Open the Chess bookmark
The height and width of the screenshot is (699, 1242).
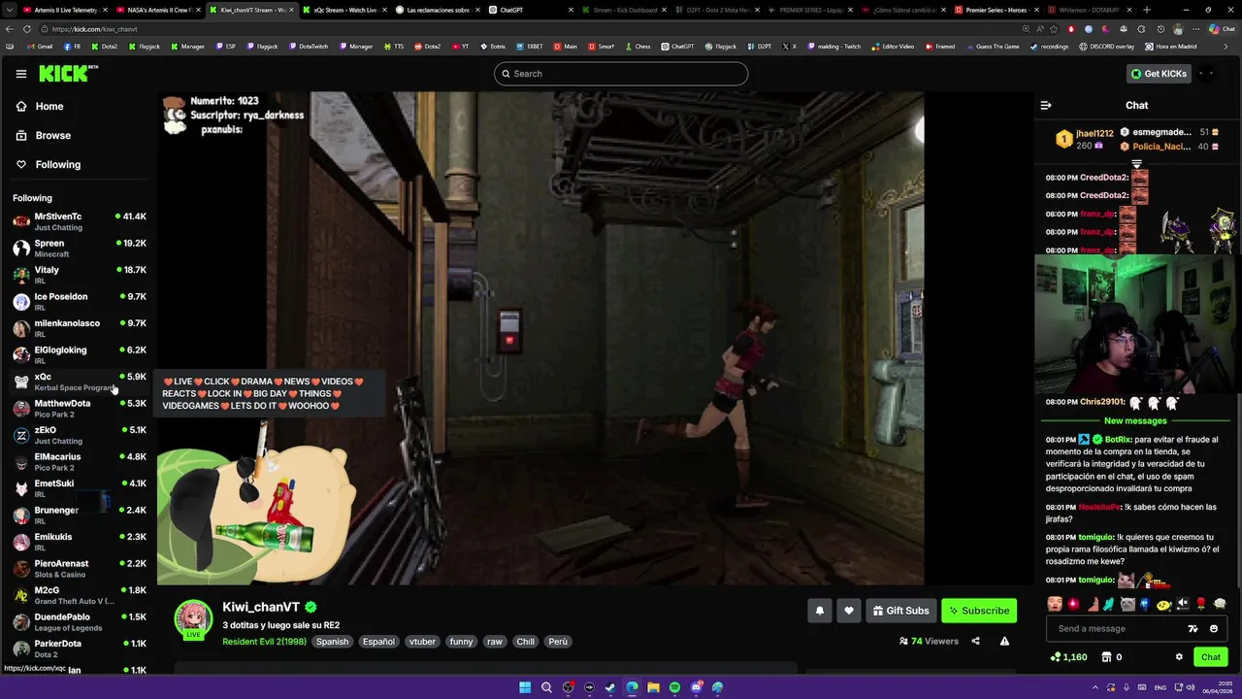click(637, 47)
